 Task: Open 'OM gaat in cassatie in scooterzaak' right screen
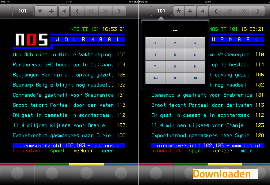tap(208, 115)
